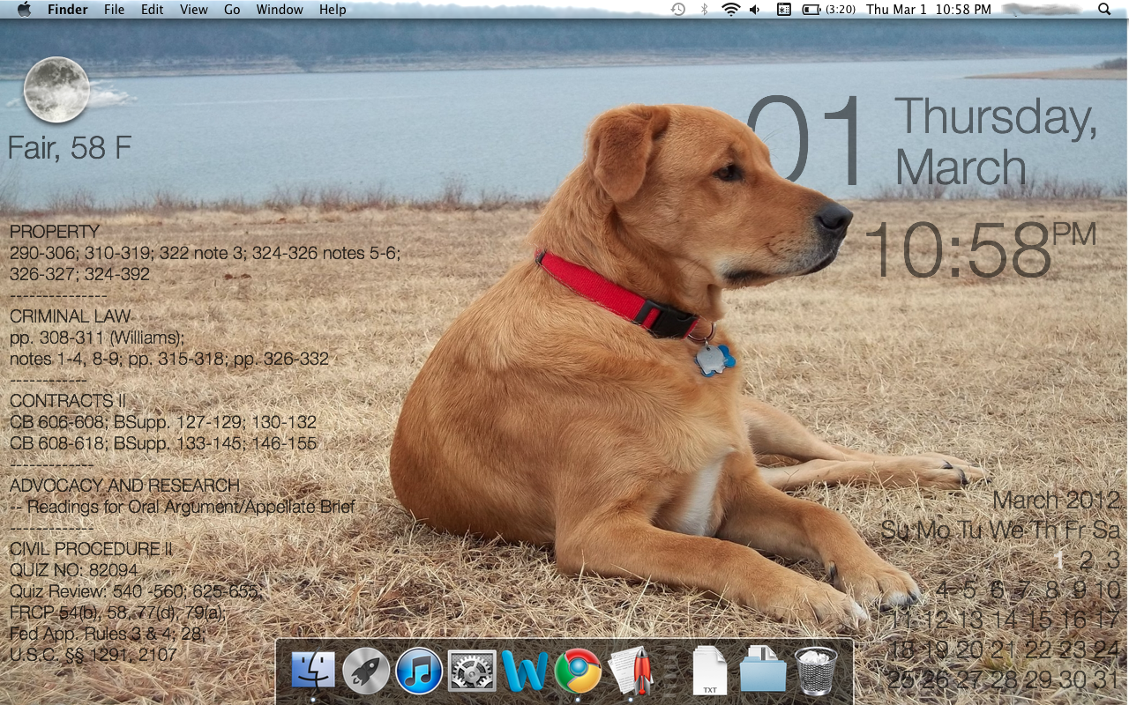Open the View menu
This screenshot has height=705, width=1129.
(194, 10)
